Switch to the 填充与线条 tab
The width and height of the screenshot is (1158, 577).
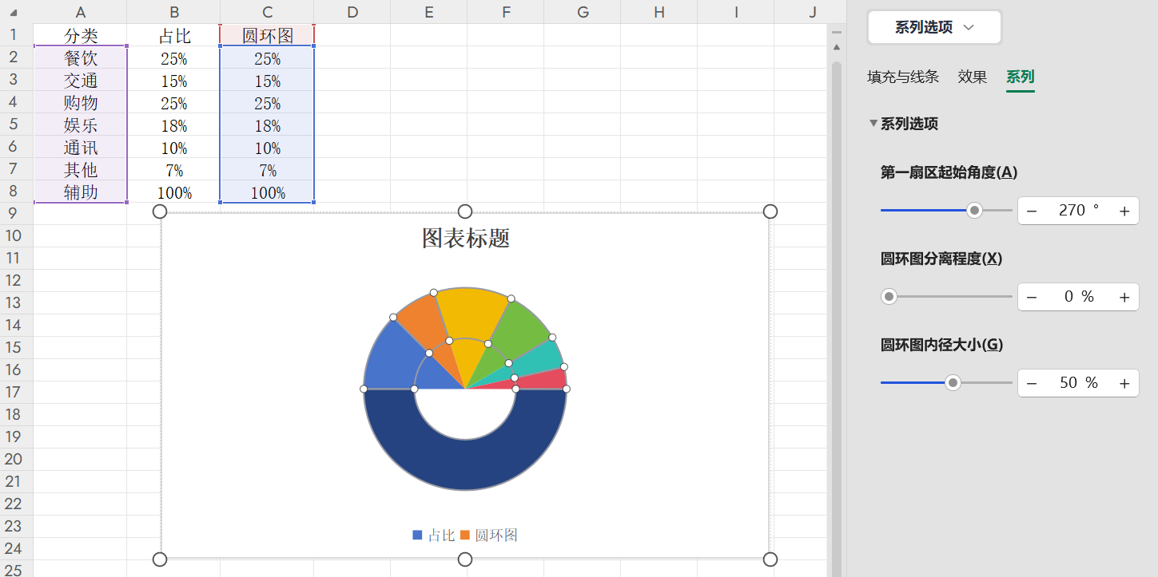(903, 77)
